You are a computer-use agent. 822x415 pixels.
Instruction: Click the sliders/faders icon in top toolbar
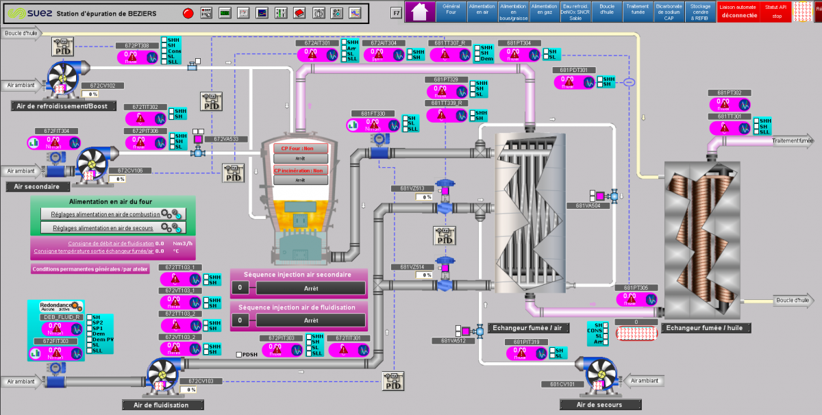pos(281,12)
